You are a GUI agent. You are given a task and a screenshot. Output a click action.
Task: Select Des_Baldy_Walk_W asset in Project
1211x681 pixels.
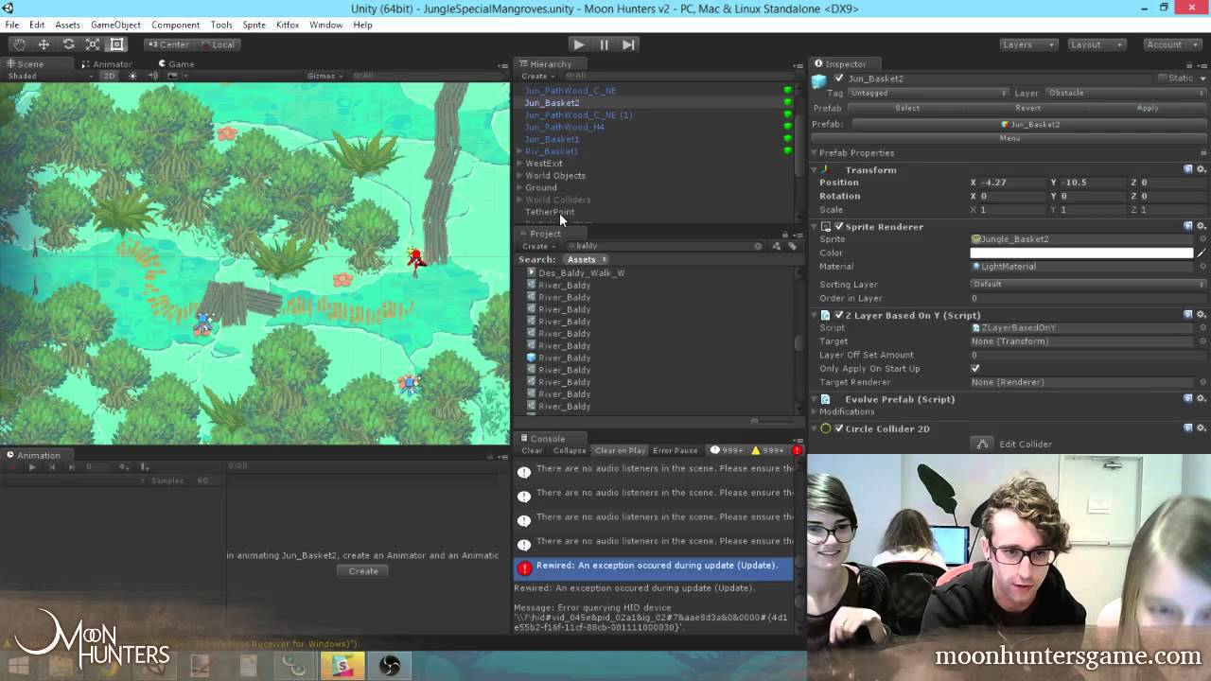[x=581, y=272]
